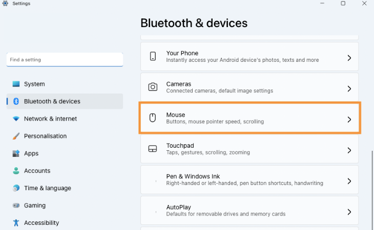This screenshot has width=374, height=230.
Task: Click the Accessibility person icon
Action: [16, 223]
